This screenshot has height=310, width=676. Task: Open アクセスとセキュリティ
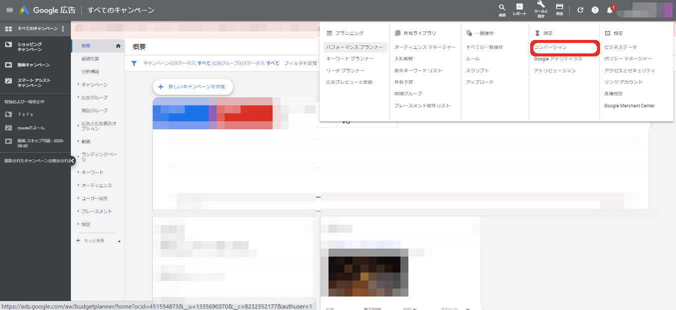point(630,71)
